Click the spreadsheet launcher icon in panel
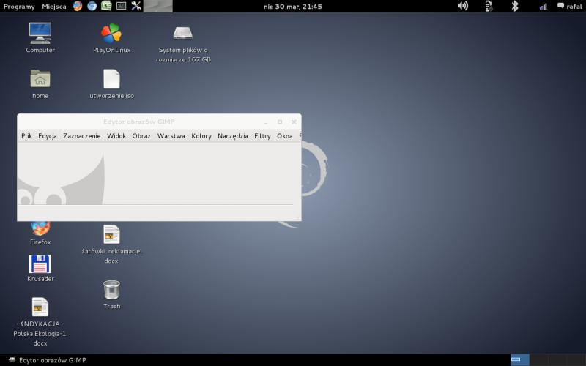This screenshot has height=366, width=586. pyautogui.click(x=106, y=6)
